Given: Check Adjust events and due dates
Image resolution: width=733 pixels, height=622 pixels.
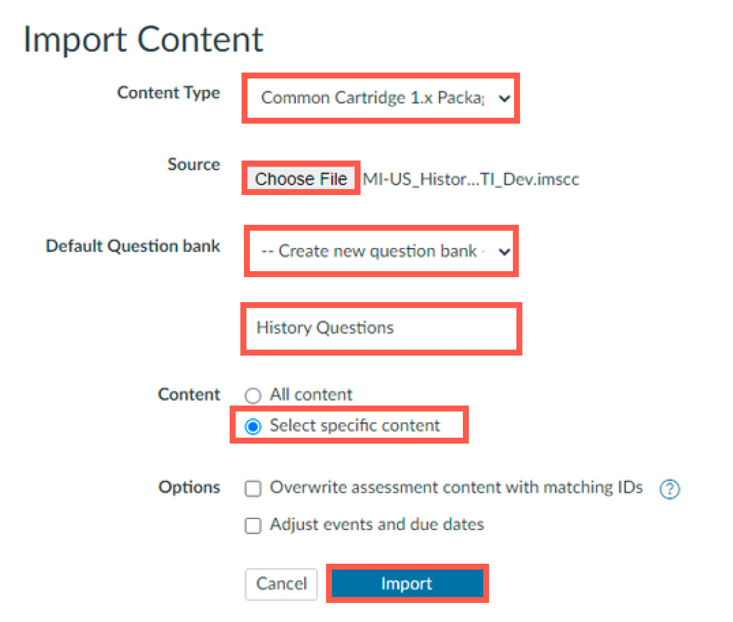Looking at the screenshot, I should (x=253, y=526).
